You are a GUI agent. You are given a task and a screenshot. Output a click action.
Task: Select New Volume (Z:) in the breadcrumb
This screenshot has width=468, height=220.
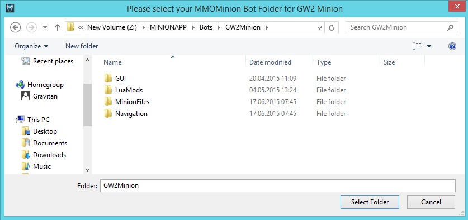click(112, 27)
